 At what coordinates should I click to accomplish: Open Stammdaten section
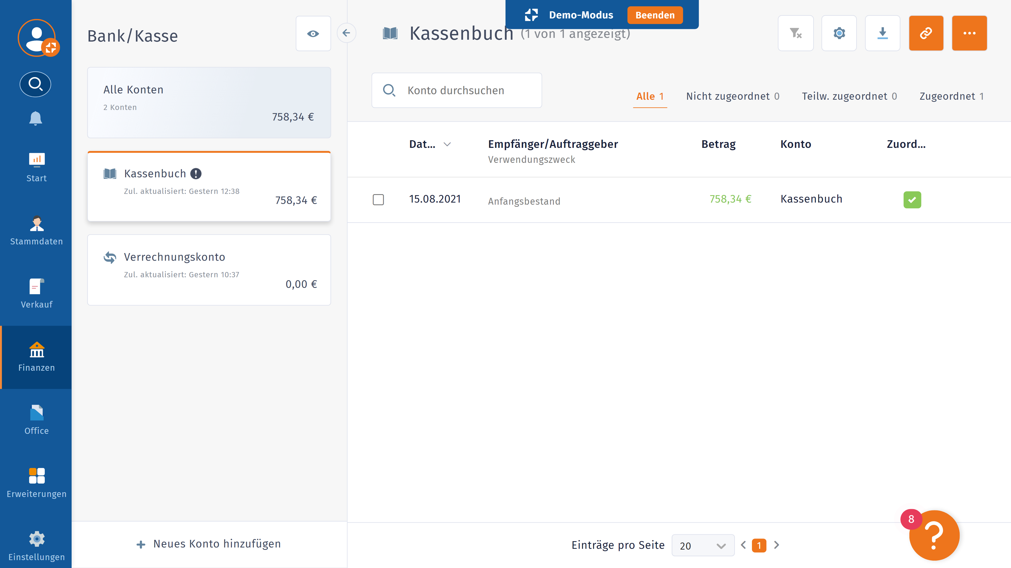pyautogui.click(x=36, y=231)
